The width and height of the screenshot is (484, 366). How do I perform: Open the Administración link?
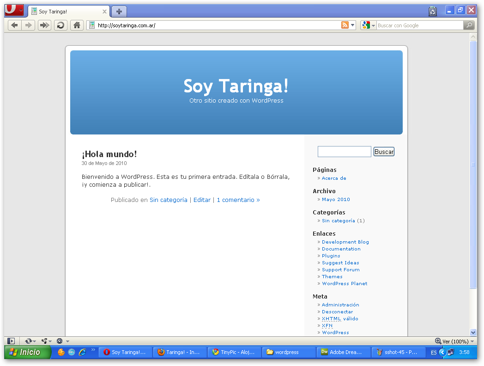pyautogui.click(x=340, y=305)
